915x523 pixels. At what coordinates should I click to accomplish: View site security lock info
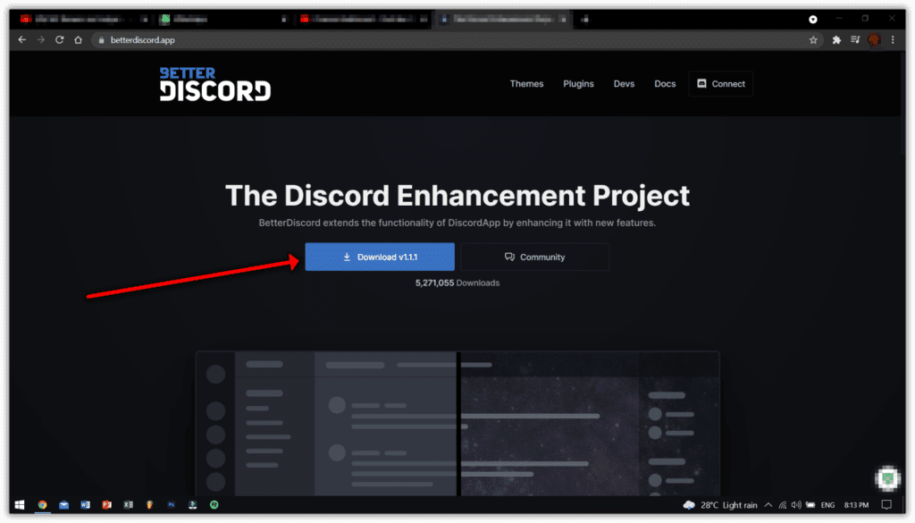[102, 40]
